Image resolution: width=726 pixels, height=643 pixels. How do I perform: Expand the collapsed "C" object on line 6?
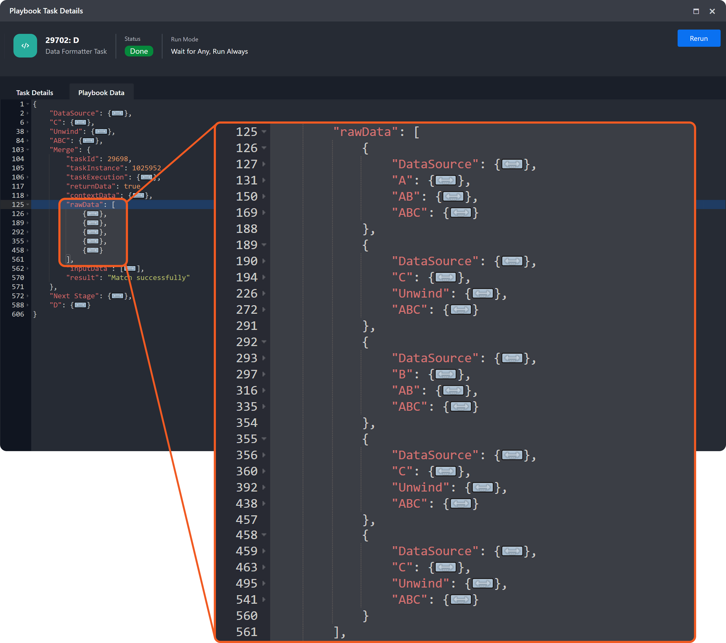point(80,123)
